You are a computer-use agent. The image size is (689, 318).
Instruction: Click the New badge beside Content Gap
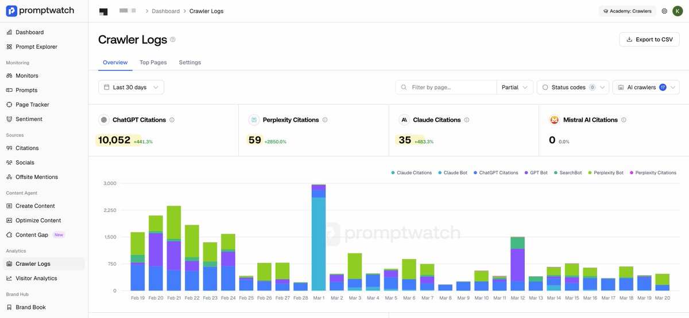pyautogui.click(x=59, y=235)
